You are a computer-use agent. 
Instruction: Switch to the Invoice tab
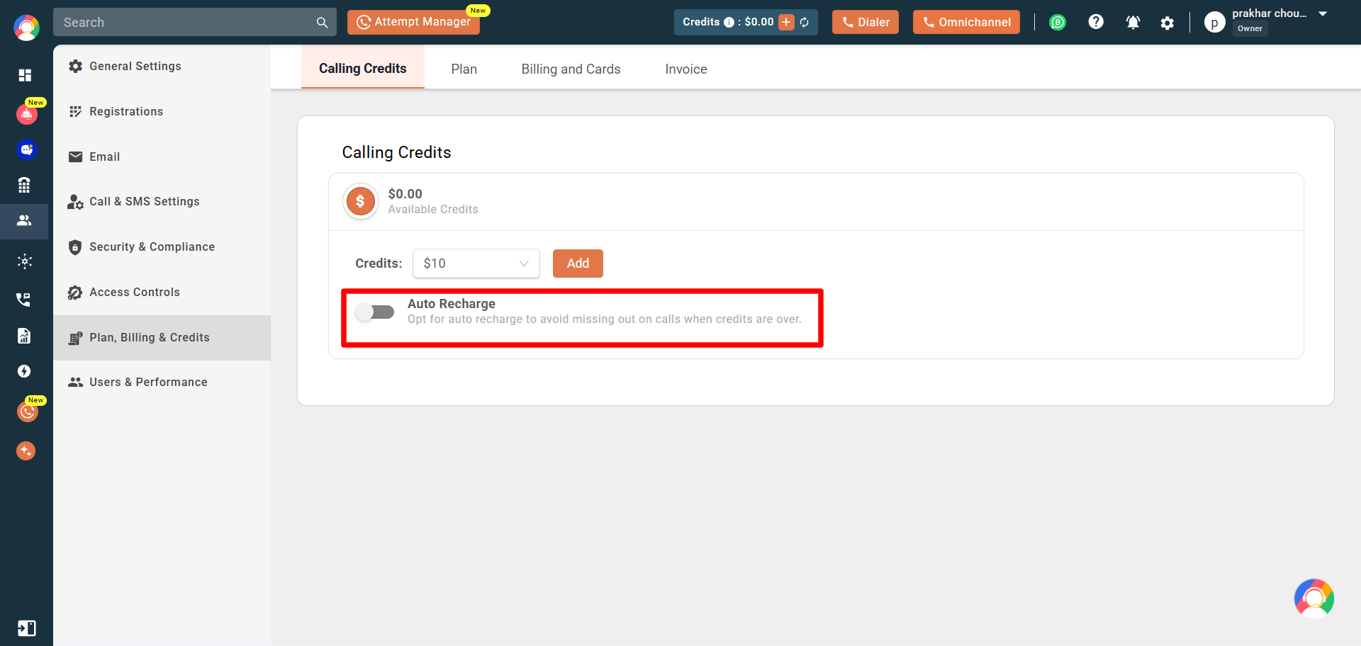(686, 69)
